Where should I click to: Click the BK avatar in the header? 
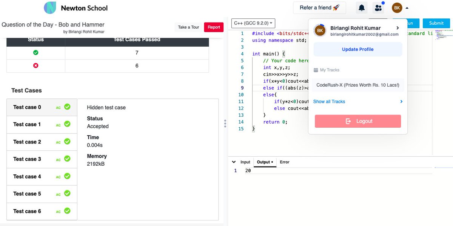pos(397,8)
